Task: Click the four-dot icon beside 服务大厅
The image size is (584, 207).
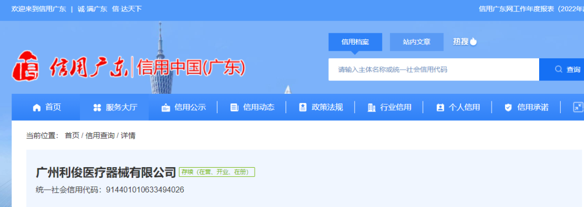Action: 97,108
